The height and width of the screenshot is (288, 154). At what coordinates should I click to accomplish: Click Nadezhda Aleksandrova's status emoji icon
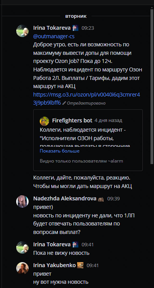(x=101, y=199)
